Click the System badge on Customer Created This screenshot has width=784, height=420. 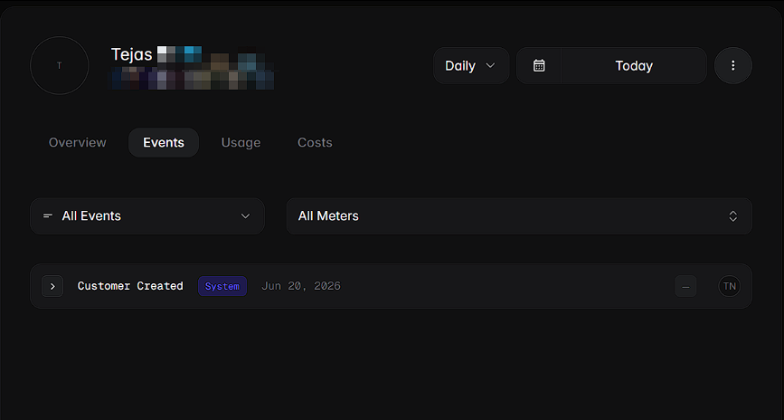(222, 286)
